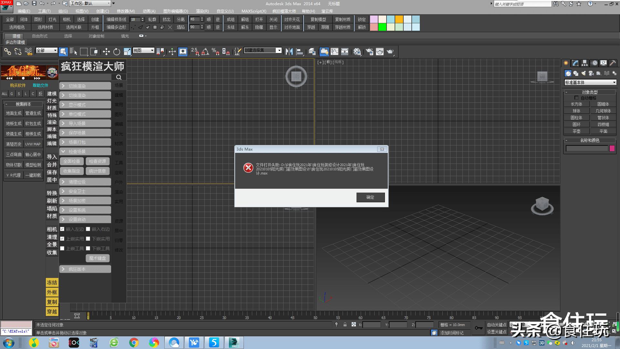Screen dimensions: 620x349
Task: Click 确定 in the error dialog
Action: click(370, 197)
